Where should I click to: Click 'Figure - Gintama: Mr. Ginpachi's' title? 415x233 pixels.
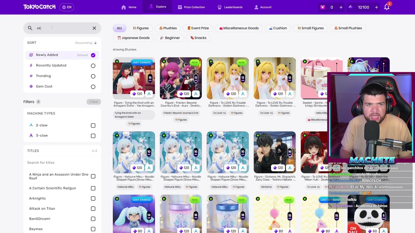click(275, 178)
